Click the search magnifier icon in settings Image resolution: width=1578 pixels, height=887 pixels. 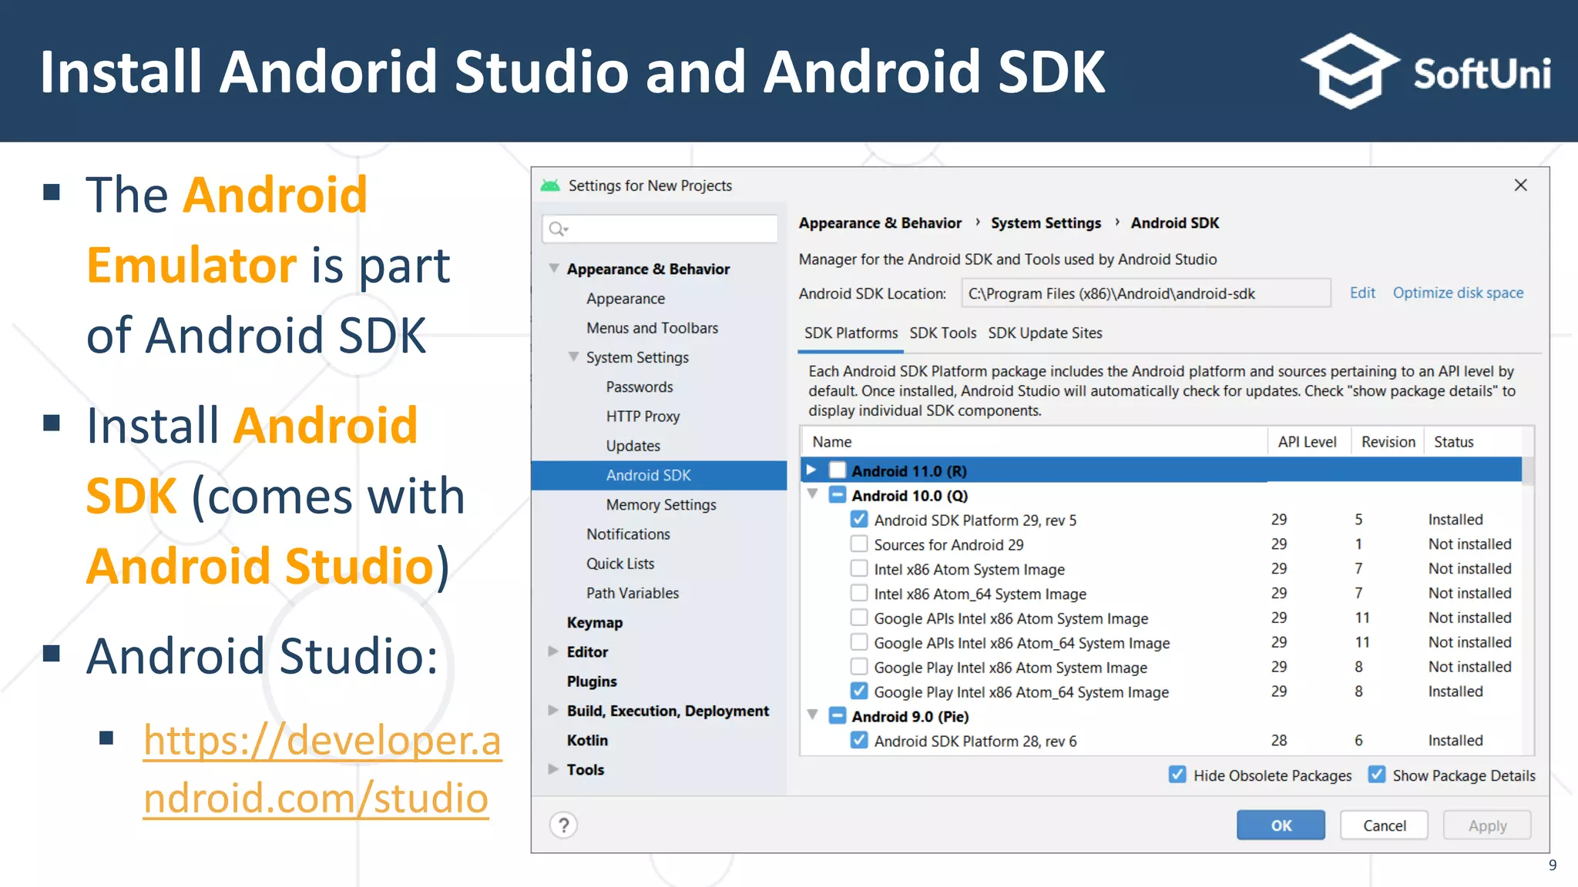(x=558, y=229)
